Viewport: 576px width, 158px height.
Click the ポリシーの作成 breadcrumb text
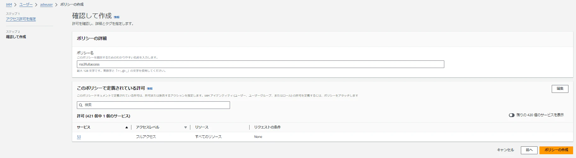(72, 4)
